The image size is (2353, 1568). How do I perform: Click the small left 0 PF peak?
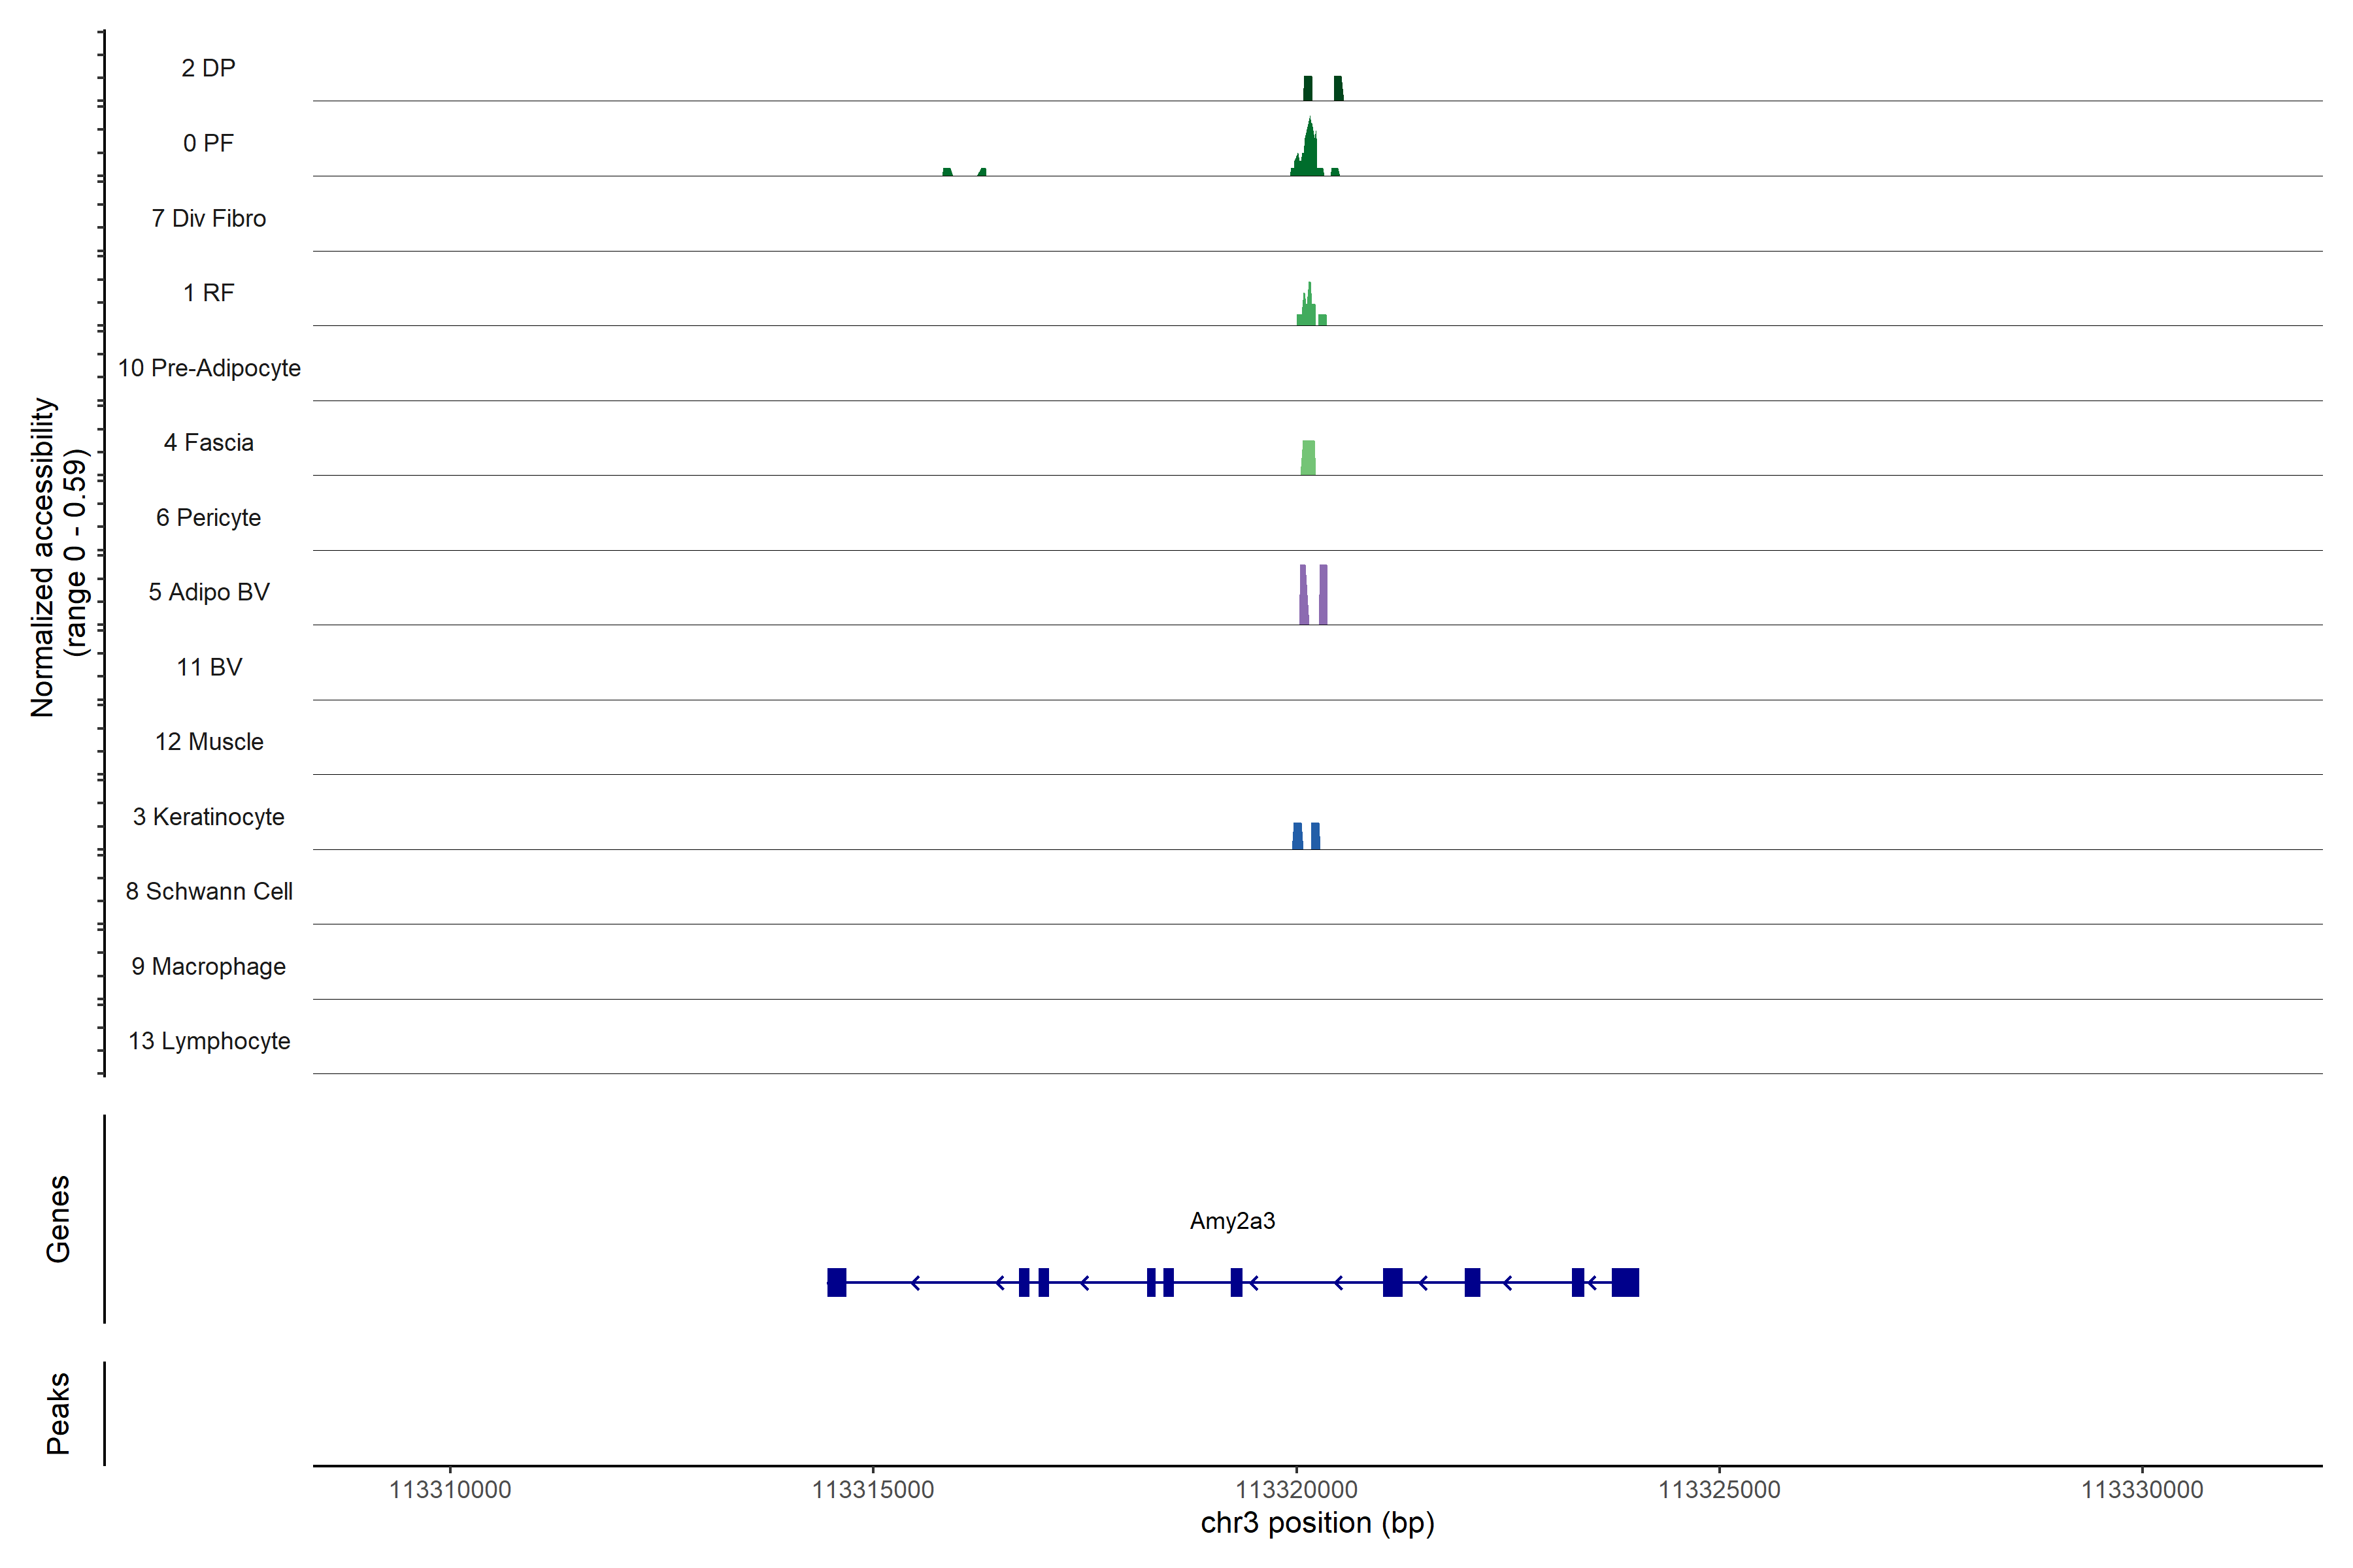[x=947, y=172]
